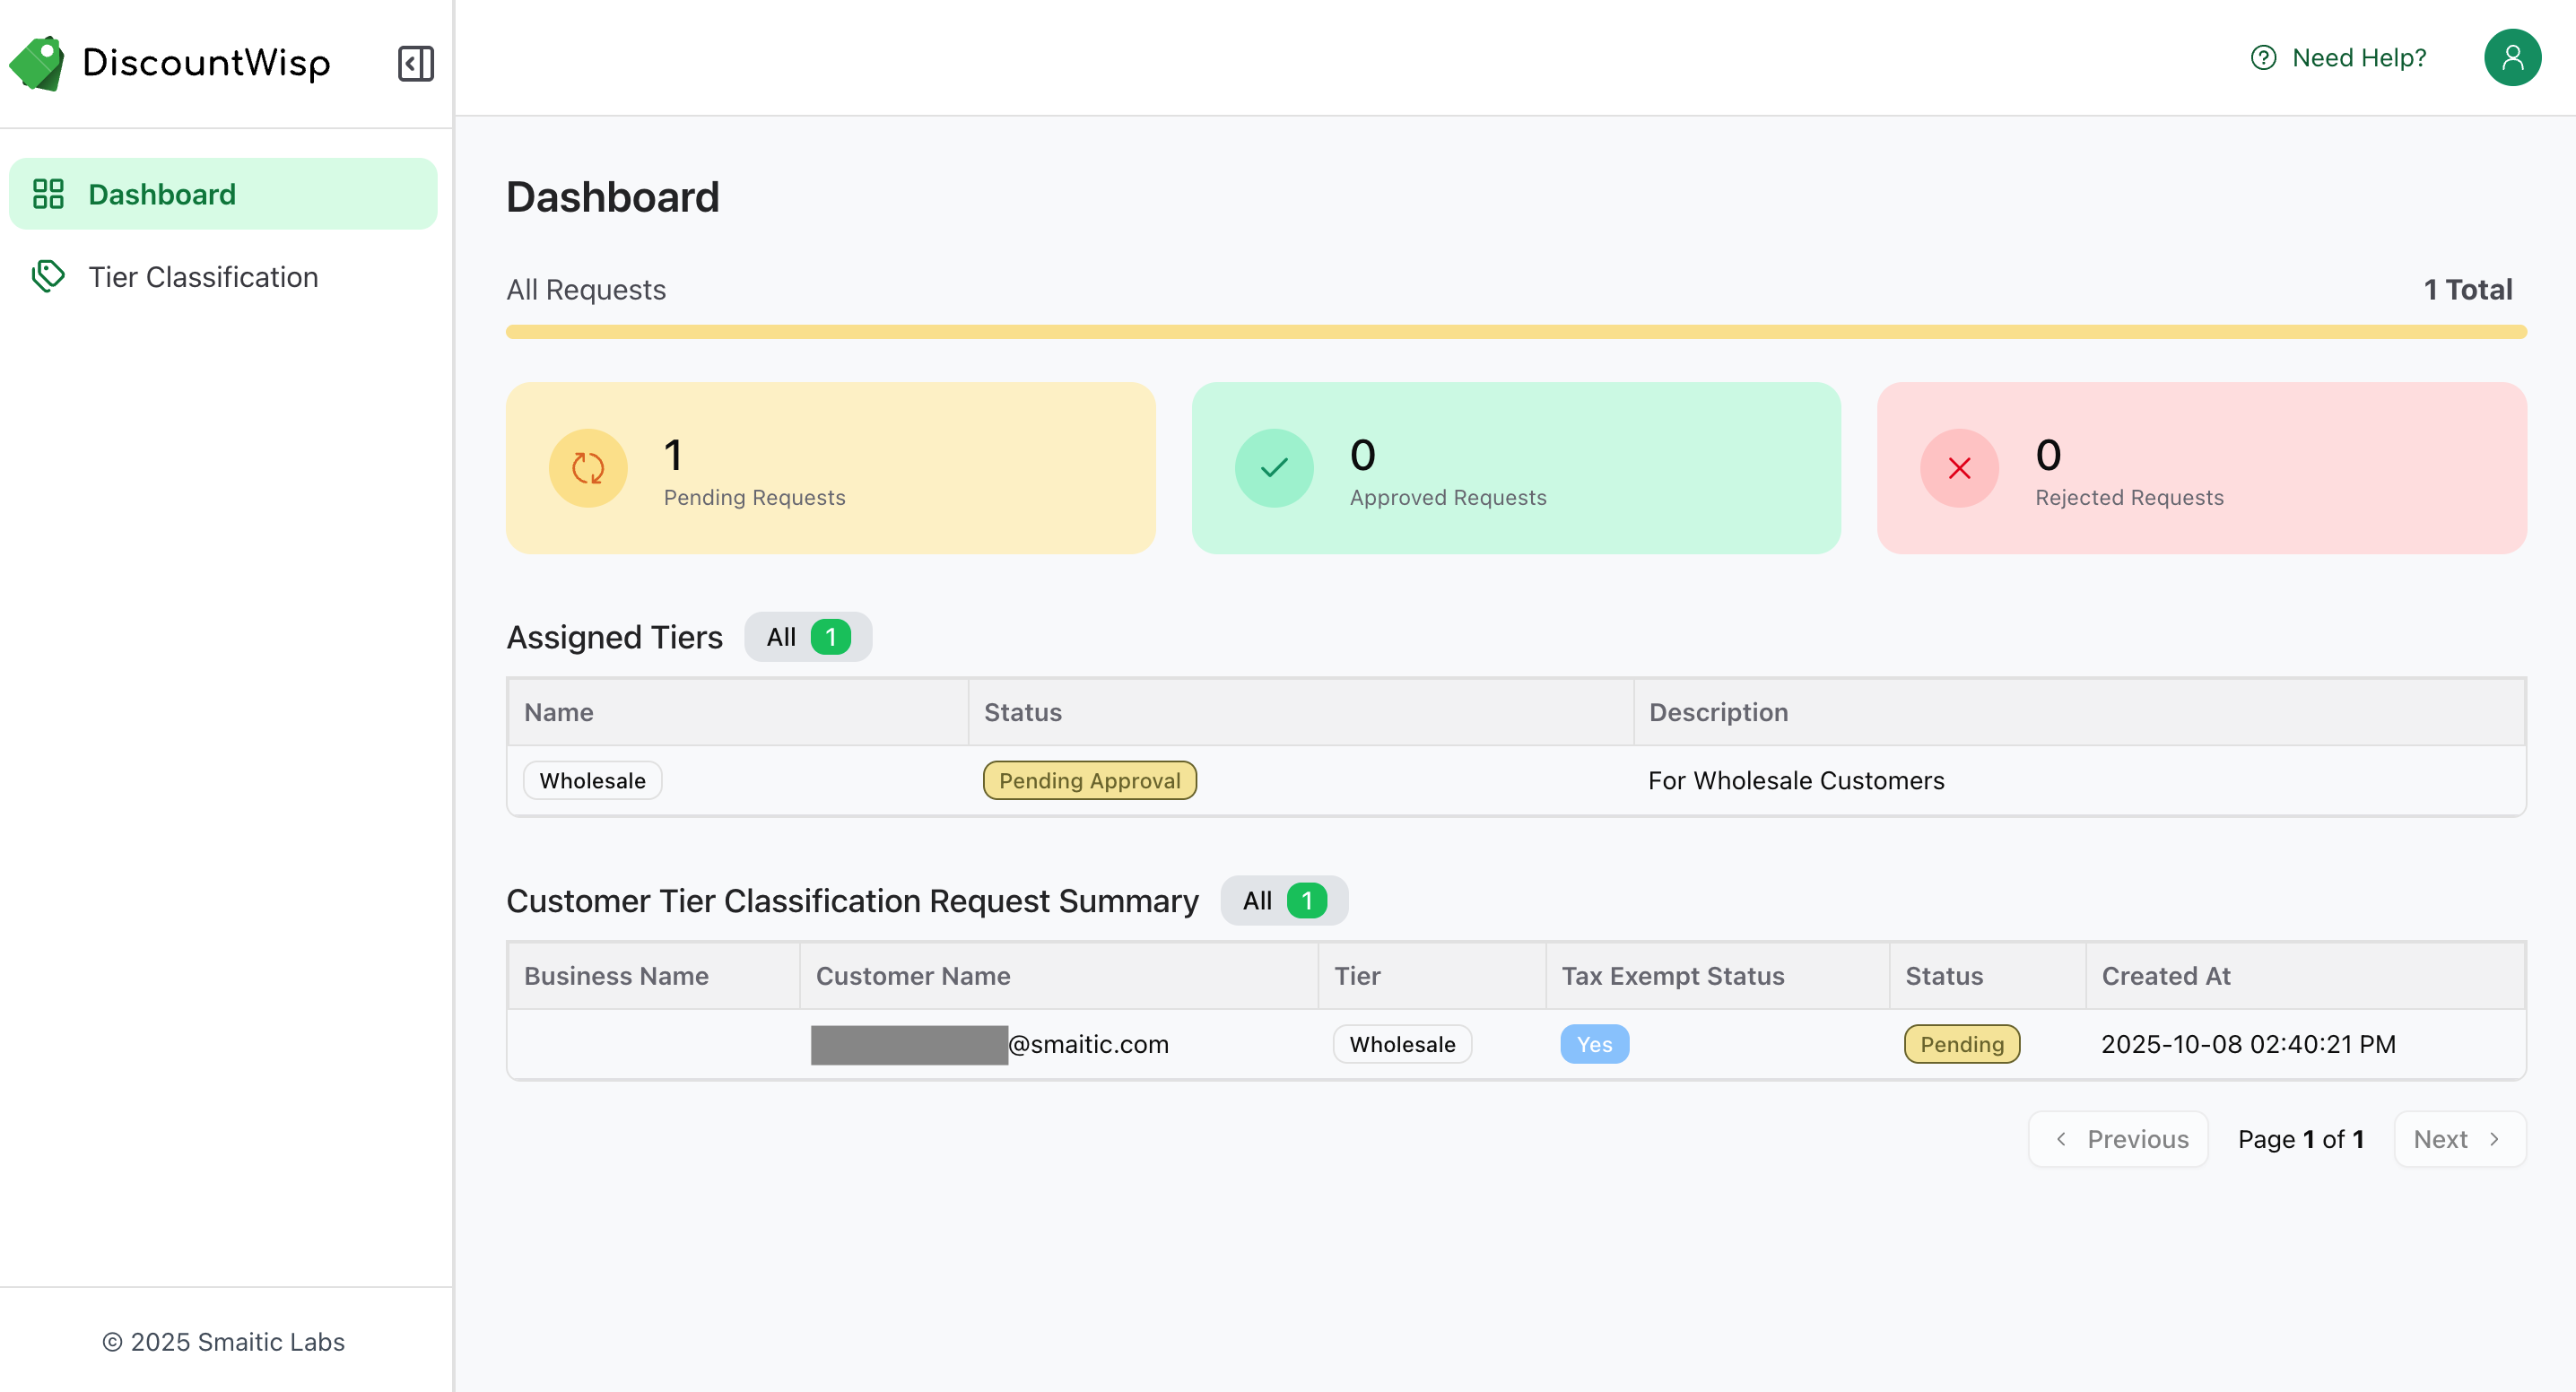2576x1392 pixels.
Task: Click the Need Help? link
Action: click(x=2358, y=58)
